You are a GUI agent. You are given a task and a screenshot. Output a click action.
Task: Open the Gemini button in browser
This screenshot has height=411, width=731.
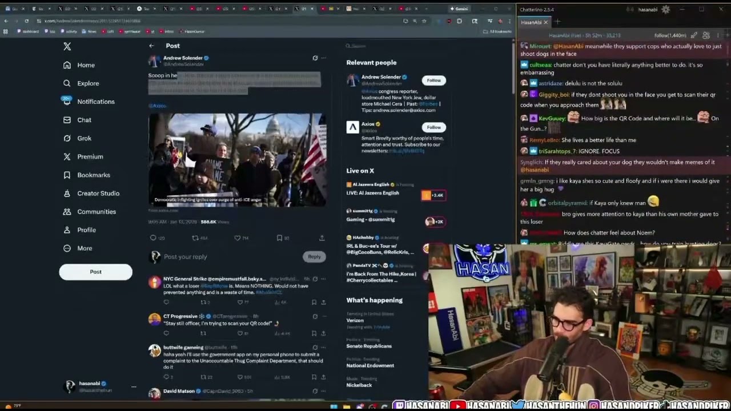459,9
